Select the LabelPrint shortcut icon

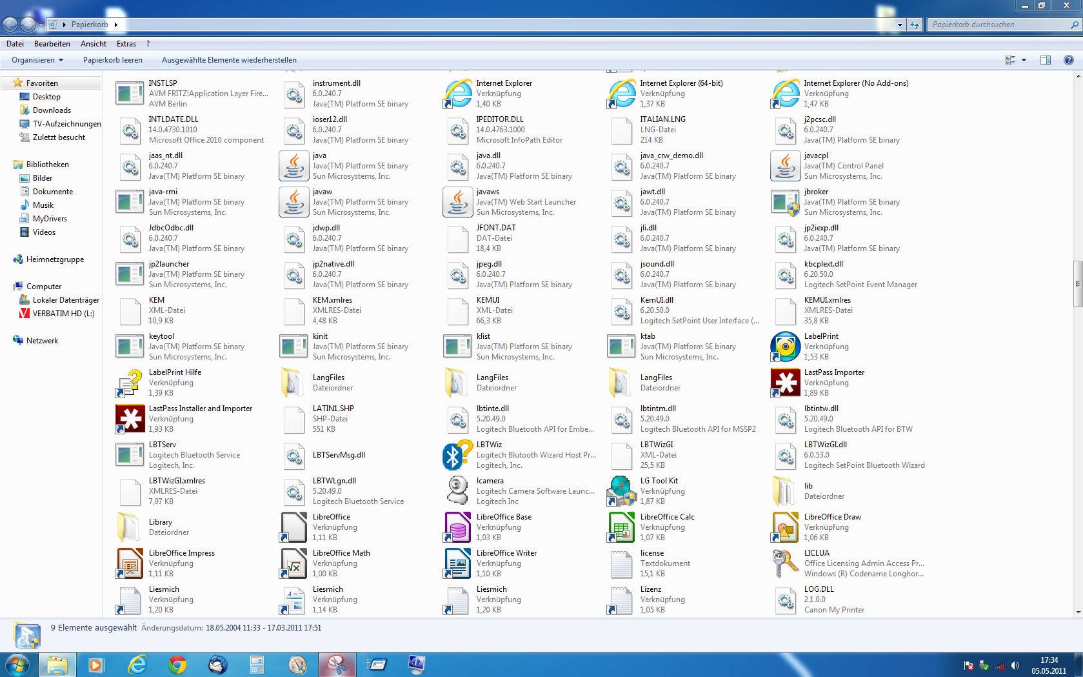[785, 347]
